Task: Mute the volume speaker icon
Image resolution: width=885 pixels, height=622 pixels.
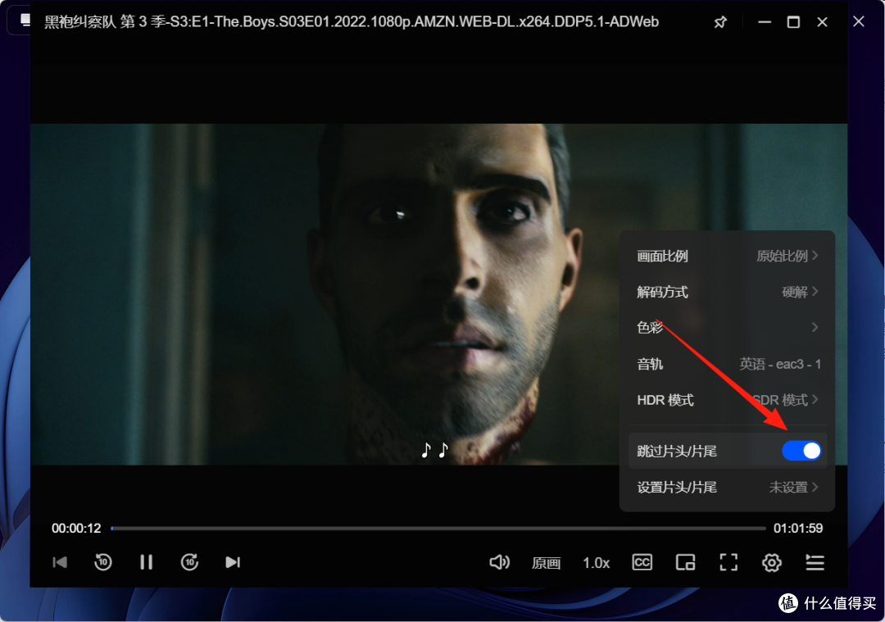Action: tap(500, 562)
